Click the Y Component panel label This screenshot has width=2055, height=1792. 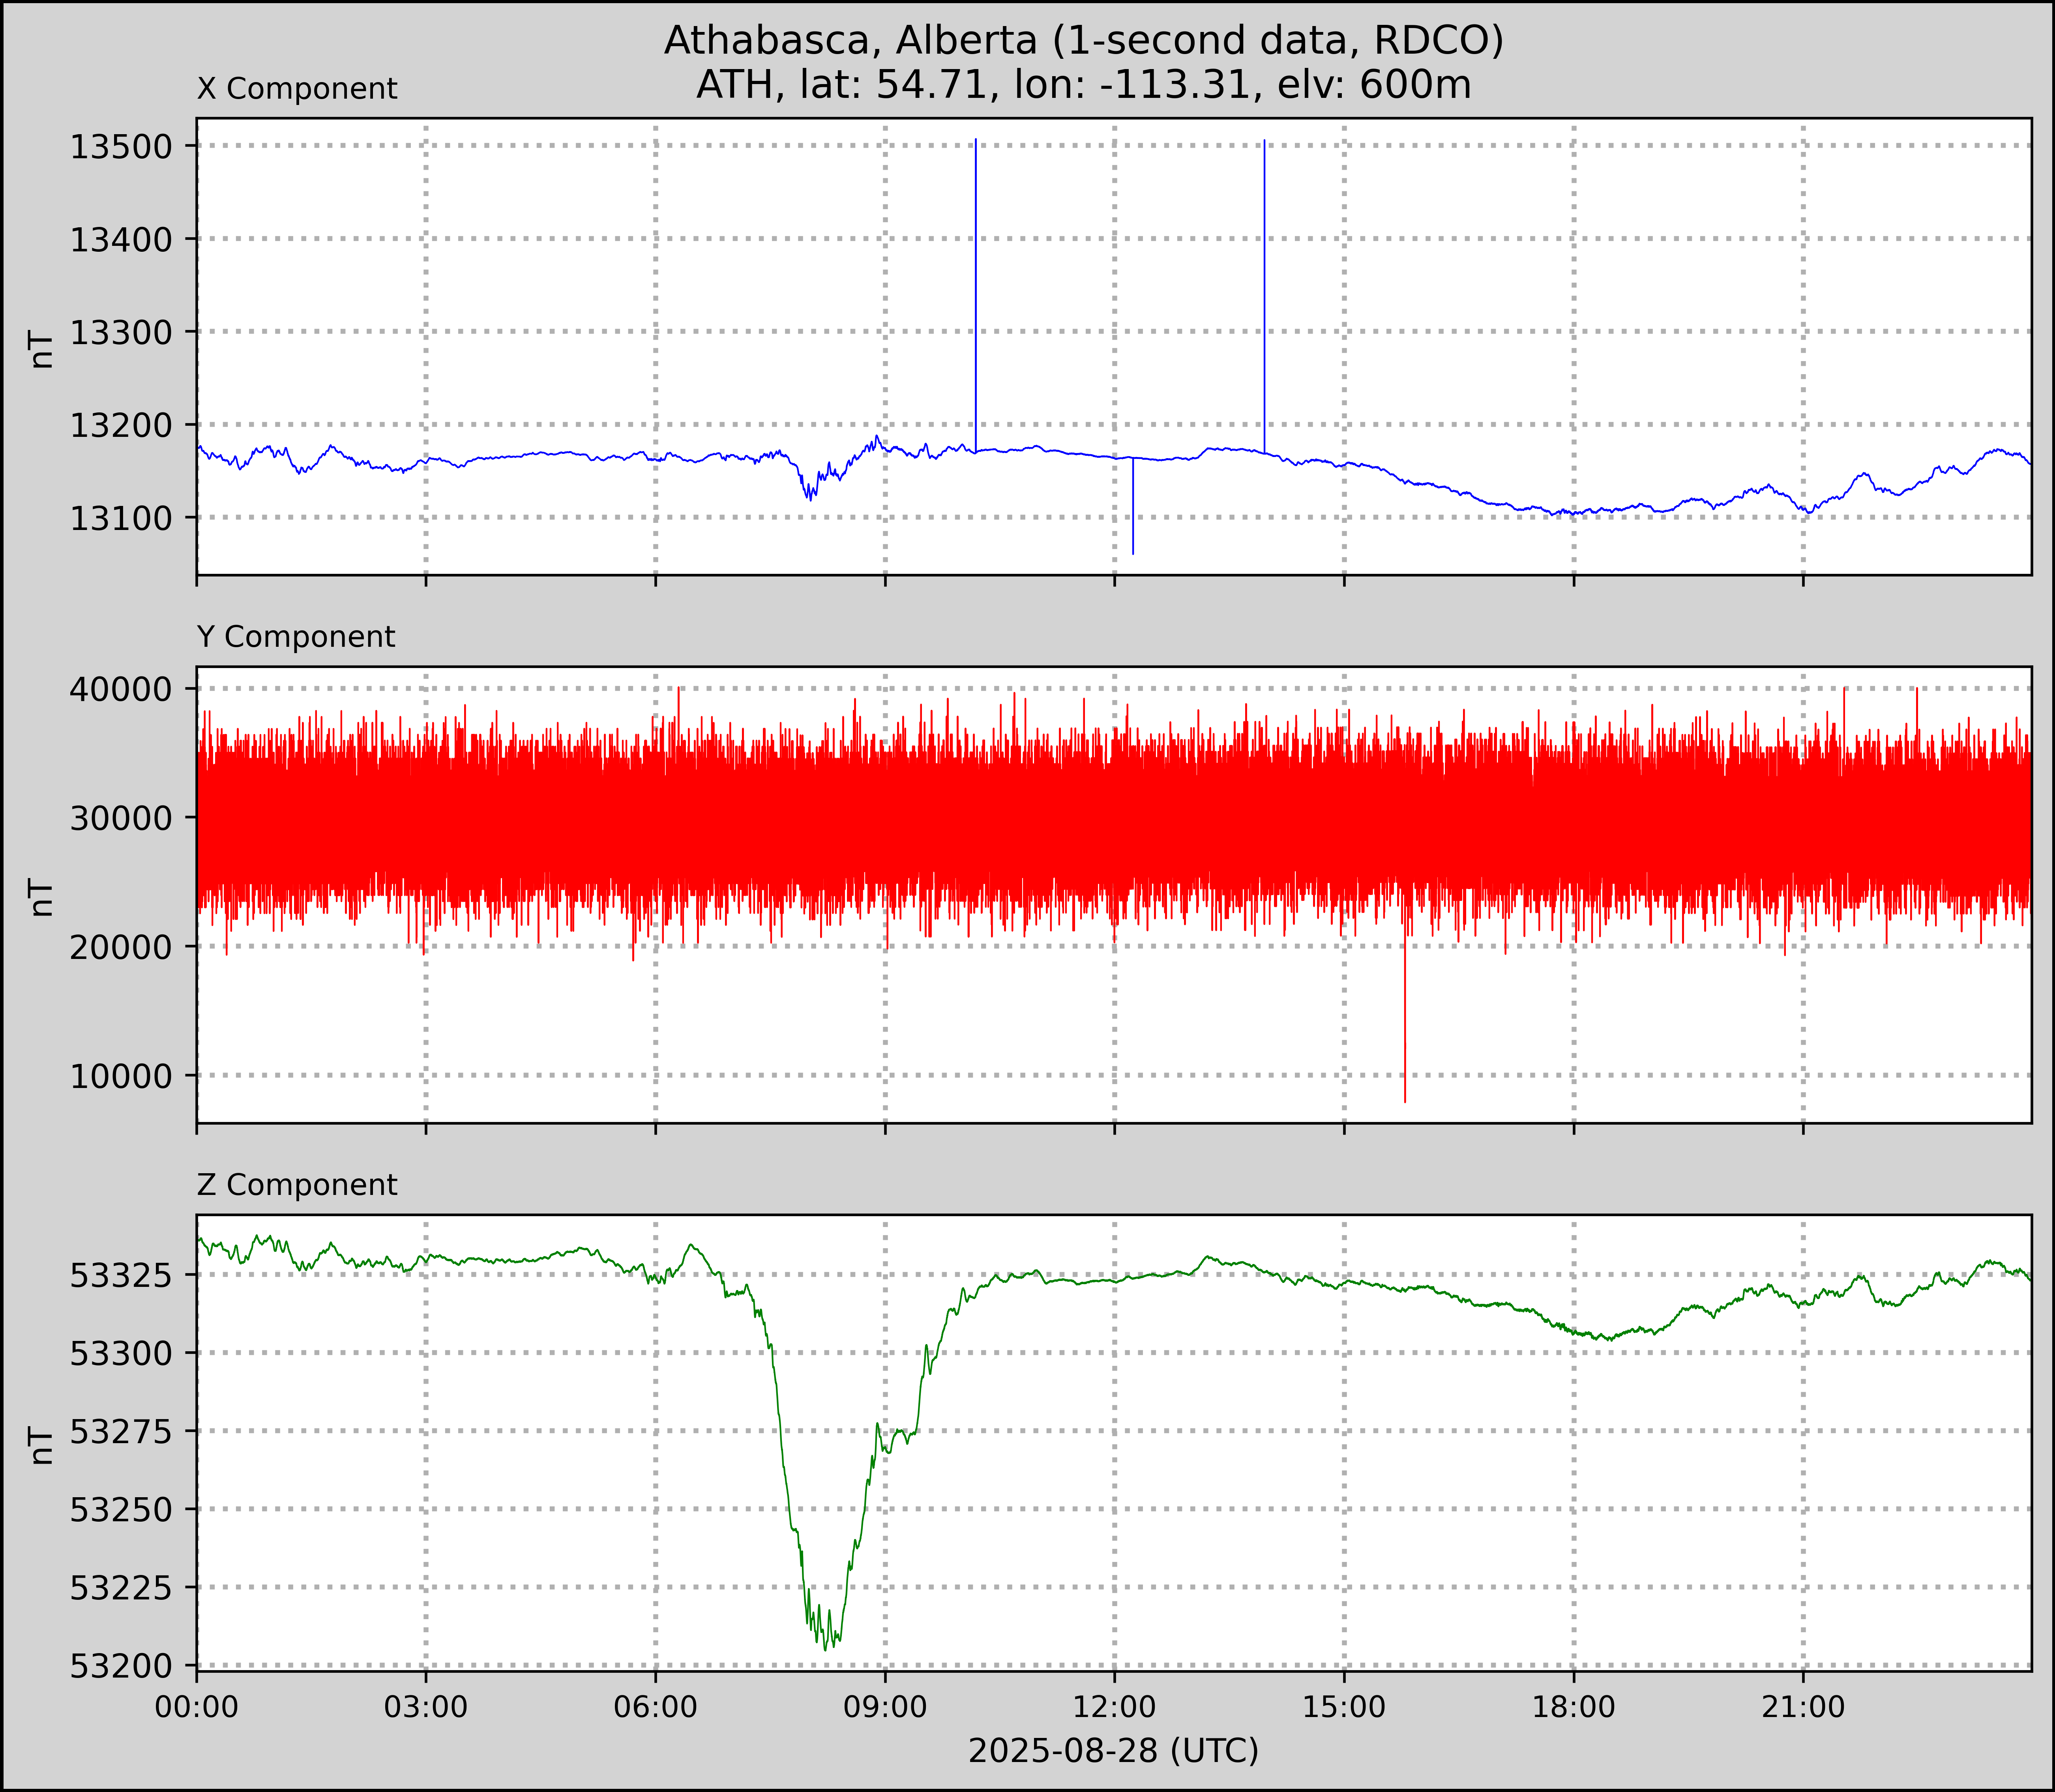296,637
